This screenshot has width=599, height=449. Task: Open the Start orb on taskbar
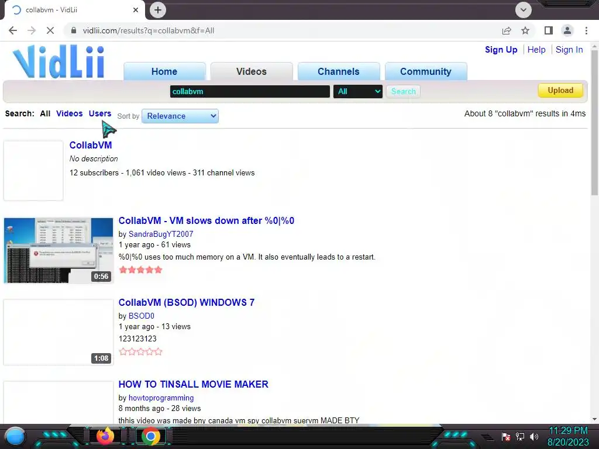(15, 436)
